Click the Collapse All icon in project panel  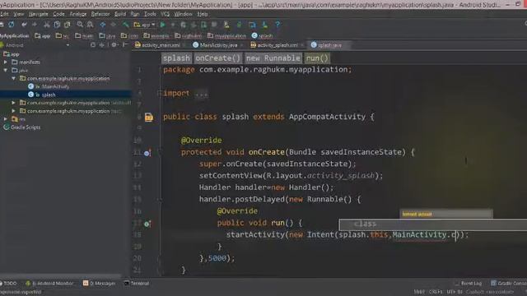101,44
